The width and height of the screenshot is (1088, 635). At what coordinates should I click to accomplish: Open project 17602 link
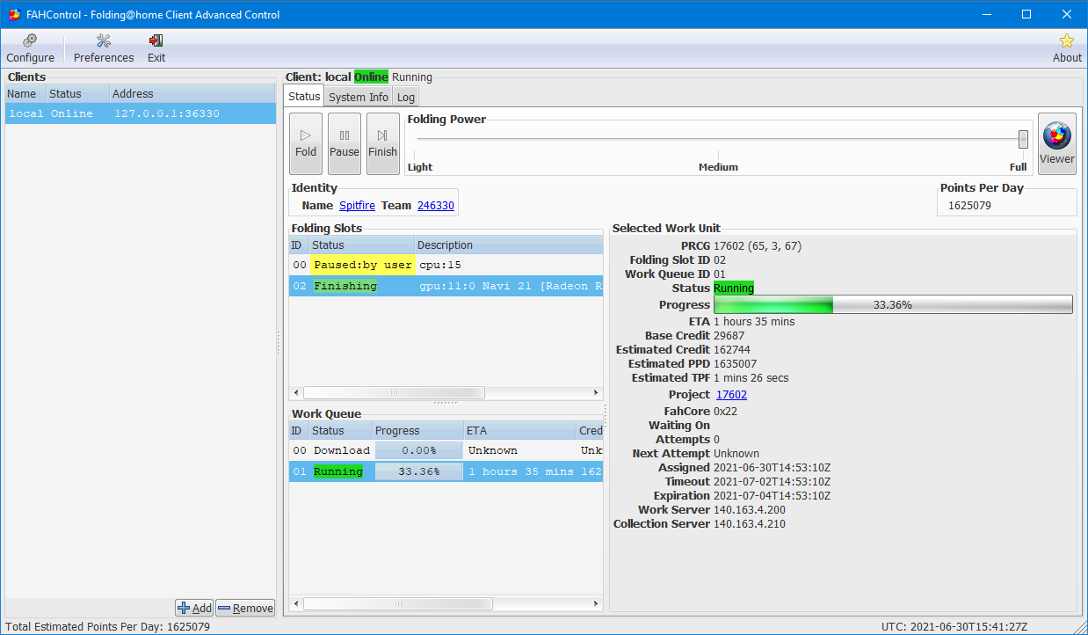(x=731, y=395)
